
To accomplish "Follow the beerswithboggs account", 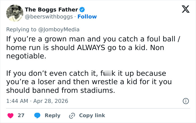I will point(87,17).
